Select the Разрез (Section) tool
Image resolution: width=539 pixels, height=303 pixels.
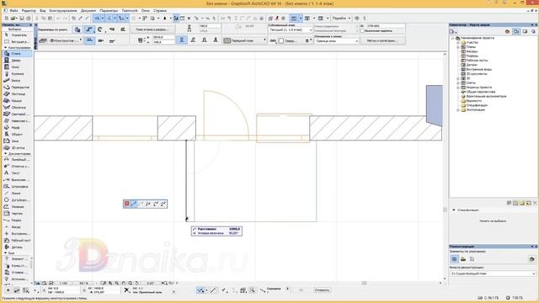click(x=17, y=221)
